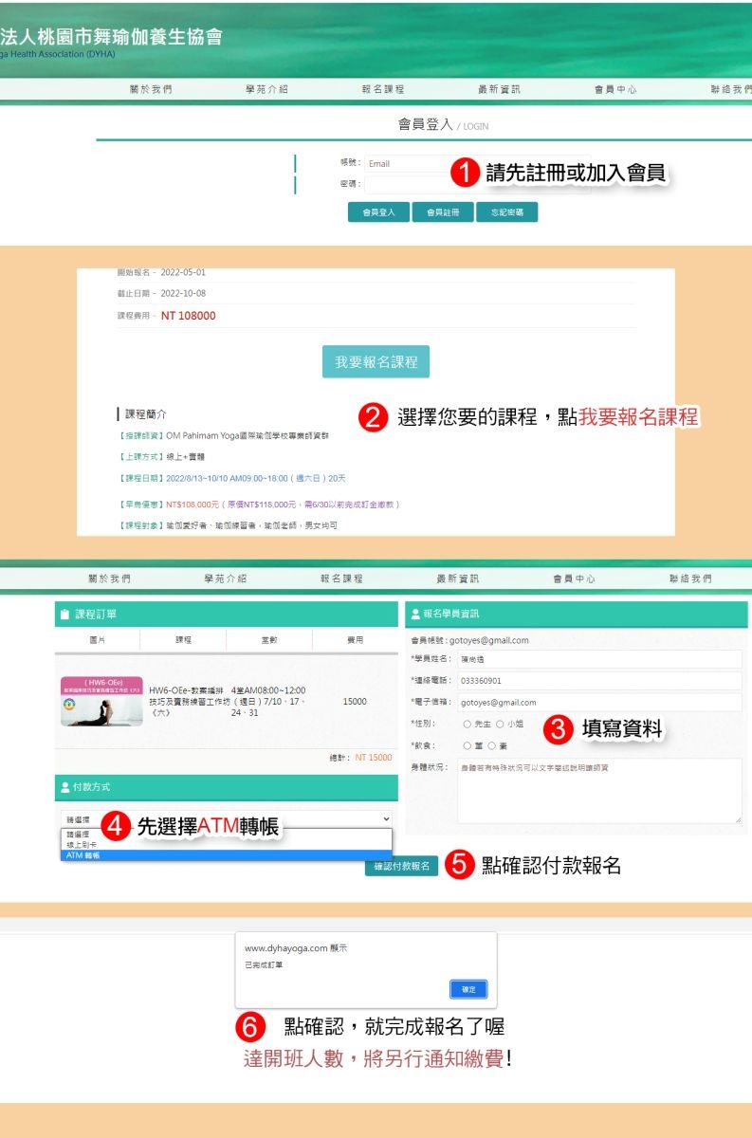Viewport: 752px width, 1138px height.
Task: Select the 小姐 gender radio button
Action: coord(500,724)
